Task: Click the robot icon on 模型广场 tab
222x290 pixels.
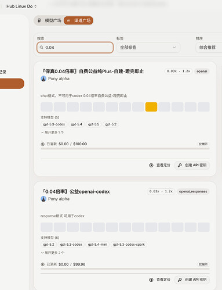Action: tap(39, 20)
